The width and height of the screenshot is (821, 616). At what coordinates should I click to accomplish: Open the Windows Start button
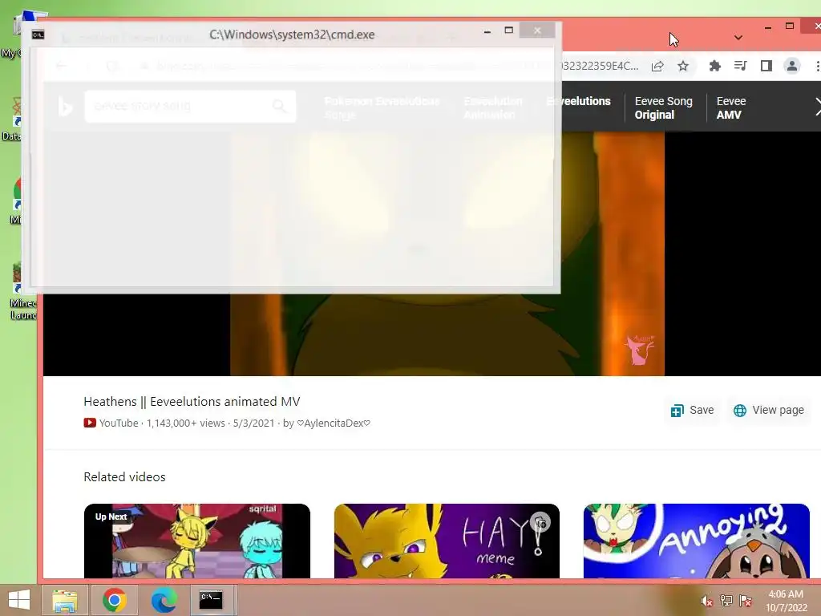[19, 600]
